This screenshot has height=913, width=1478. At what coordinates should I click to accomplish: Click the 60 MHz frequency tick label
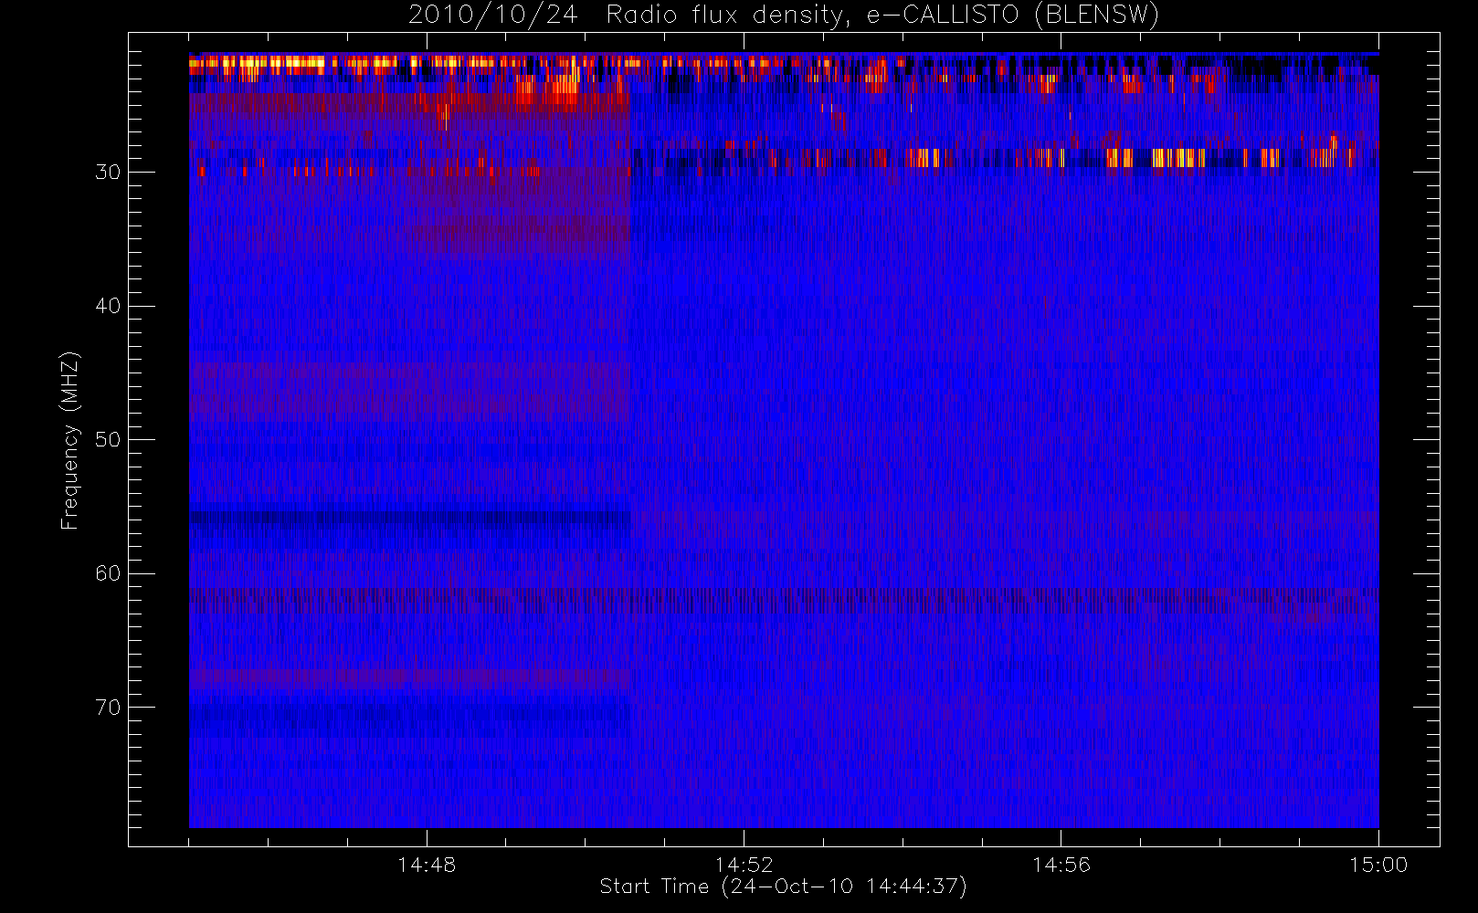(108, 573)
